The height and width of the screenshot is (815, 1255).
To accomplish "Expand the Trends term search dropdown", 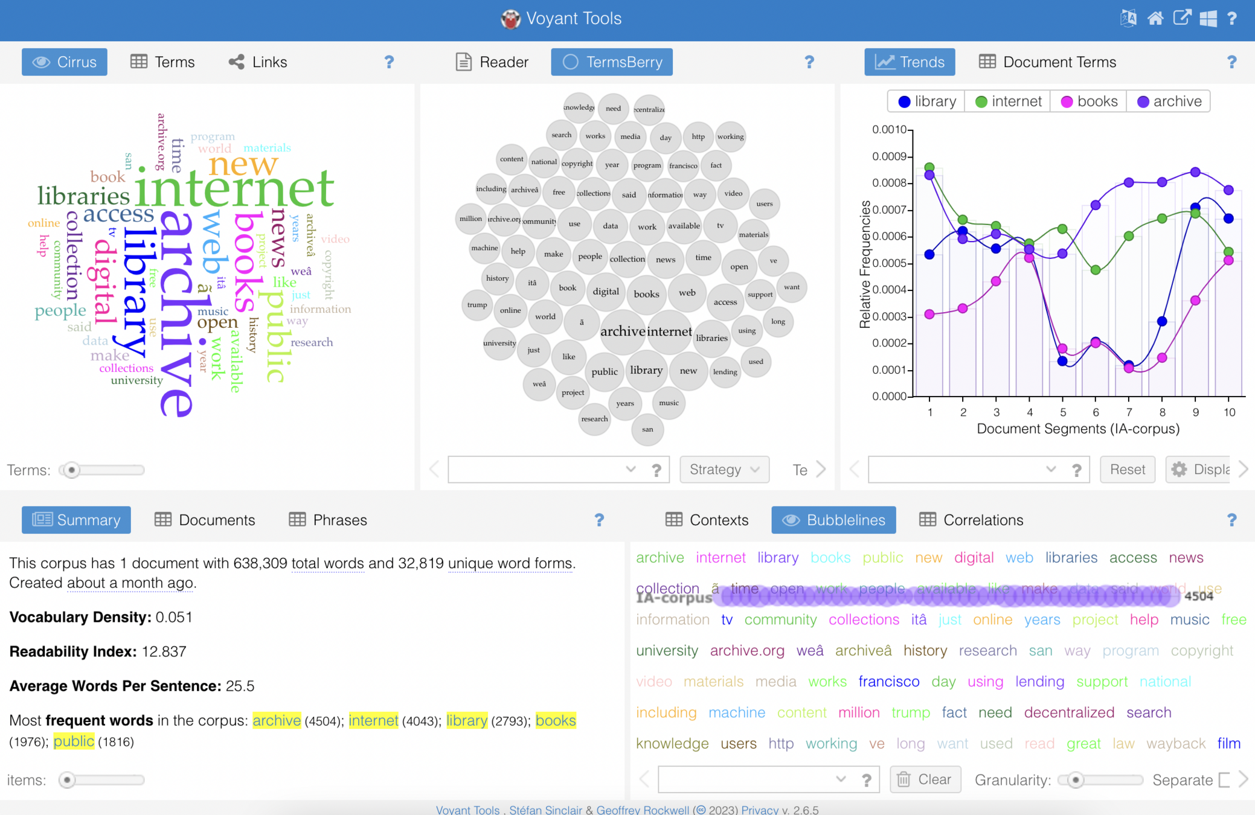I will click(1051, 469).
